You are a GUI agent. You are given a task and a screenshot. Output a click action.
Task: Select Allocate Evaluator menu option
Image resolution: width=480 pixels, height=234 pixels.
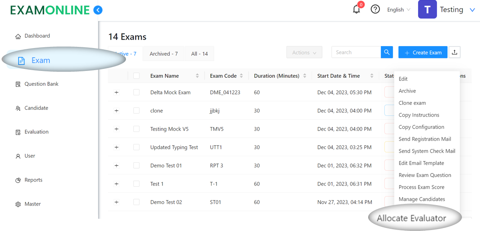(411, 218)
